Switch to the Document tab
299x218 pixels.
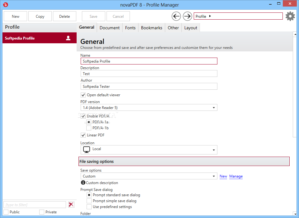point(110,28)
